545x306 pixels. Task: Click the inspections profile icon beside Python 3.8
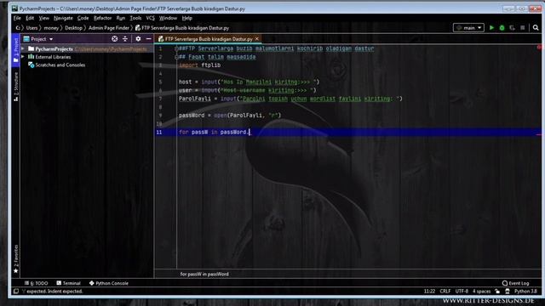click(508, 291)
